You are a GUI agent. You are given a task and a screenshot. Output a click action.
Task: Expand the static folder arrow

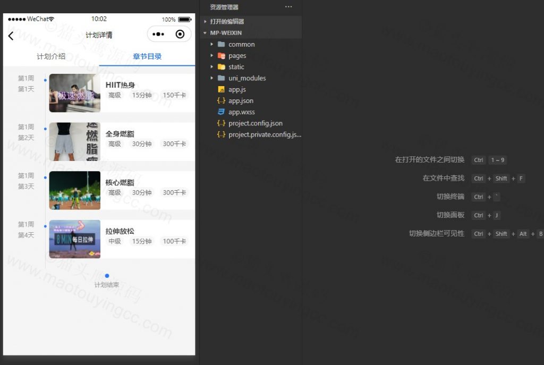click(x=211, y=66)
